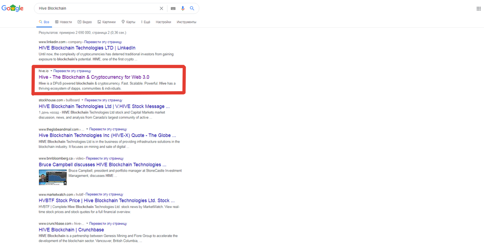This screenshot has width=484, height=246.
Task: Translate the LinkedIn result page
Action: [103, 42]
